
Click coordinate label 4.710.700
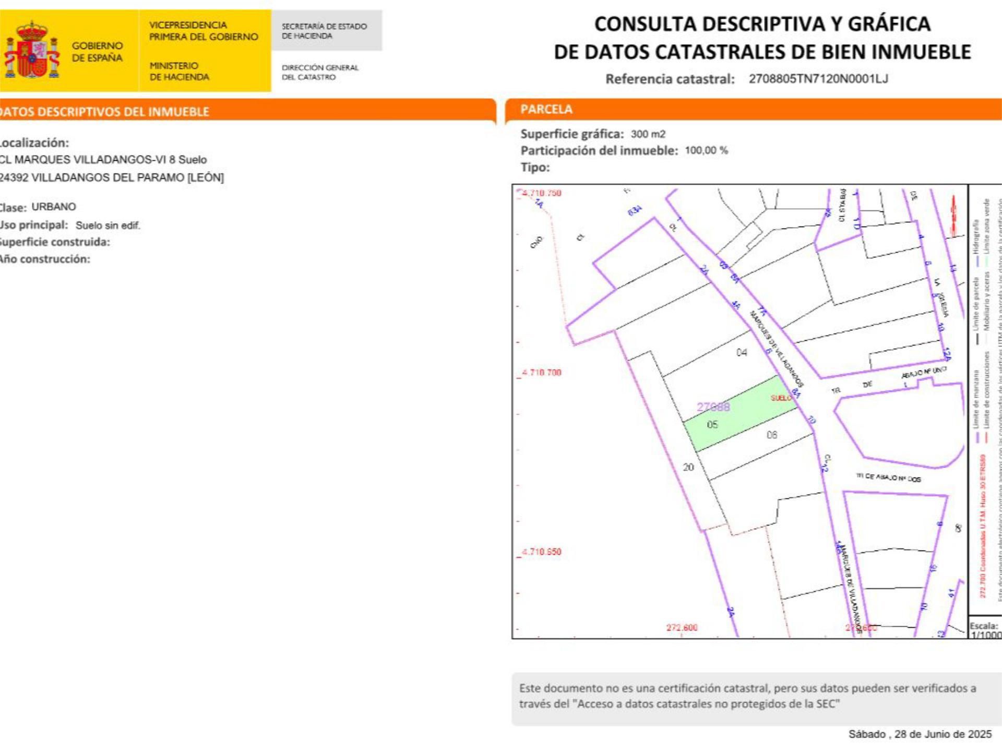tap(542, 373)
